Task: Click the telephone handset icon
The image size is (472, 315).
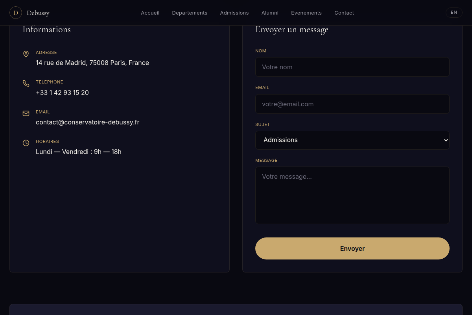Action: [x=26, y=83]
